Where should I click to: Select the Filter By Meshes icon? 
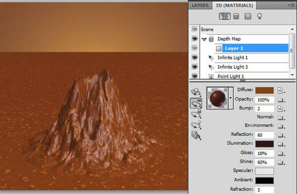[x=236, y=16]
